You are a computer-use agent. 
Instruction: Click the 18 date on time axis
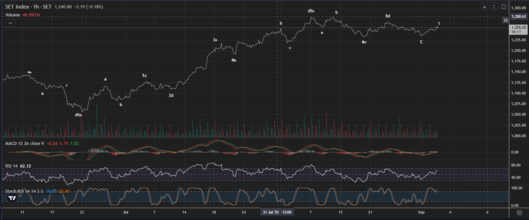(214, 212)
